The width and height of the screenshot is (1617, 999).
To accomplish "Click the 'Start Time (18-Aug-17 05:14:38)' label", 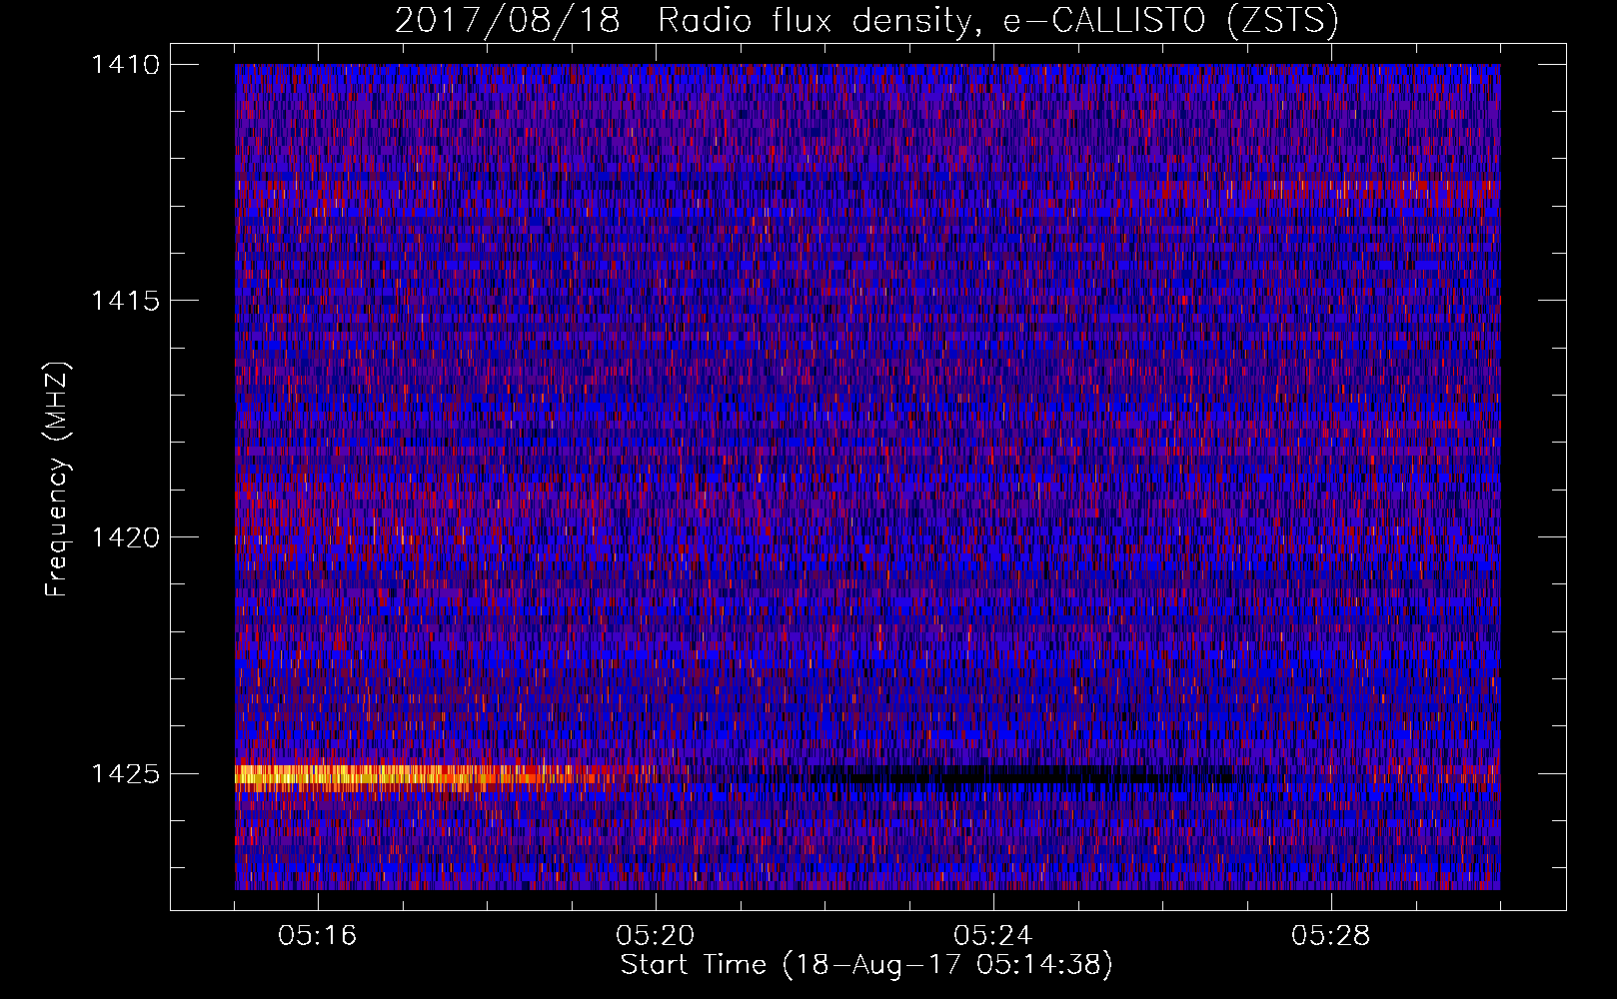I will 866,965.
